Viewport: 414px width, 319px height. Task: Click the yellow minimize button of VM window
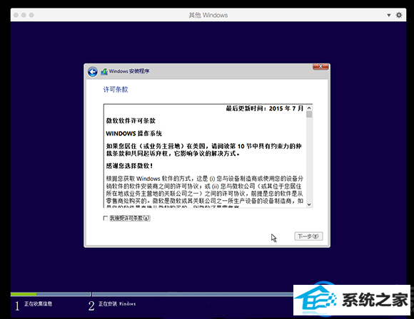pos(24,15)
